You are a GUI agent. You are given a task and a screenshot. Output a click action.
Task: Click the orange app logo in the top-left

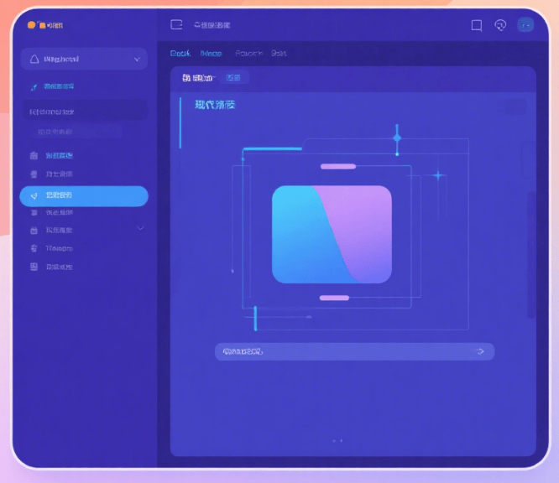tap(32, 25)
